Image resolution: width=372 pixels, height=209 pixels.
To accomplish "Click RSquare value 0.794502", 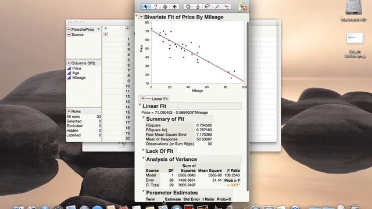I will [x=204, y=125].
